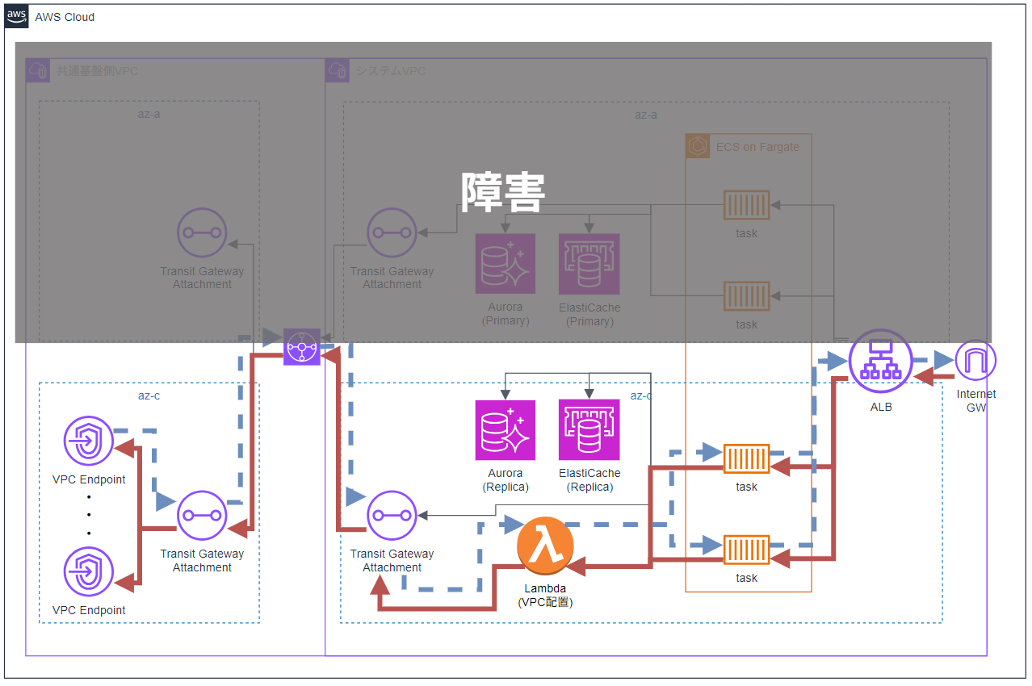Select the 共通基盤側VPC cloud icon
The height and width of the screenshot is (686, 1032).
point(38,71)
